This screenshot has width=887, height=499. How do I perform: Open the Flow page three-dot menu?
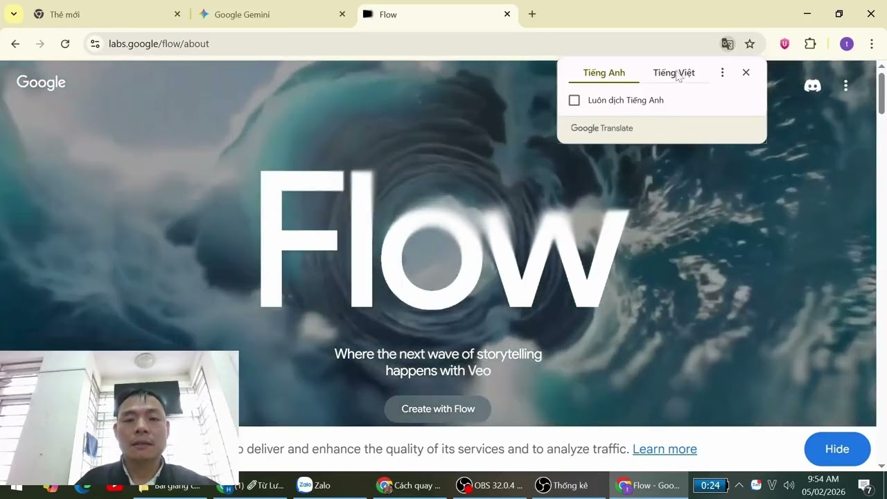click(x=845, y=86)
